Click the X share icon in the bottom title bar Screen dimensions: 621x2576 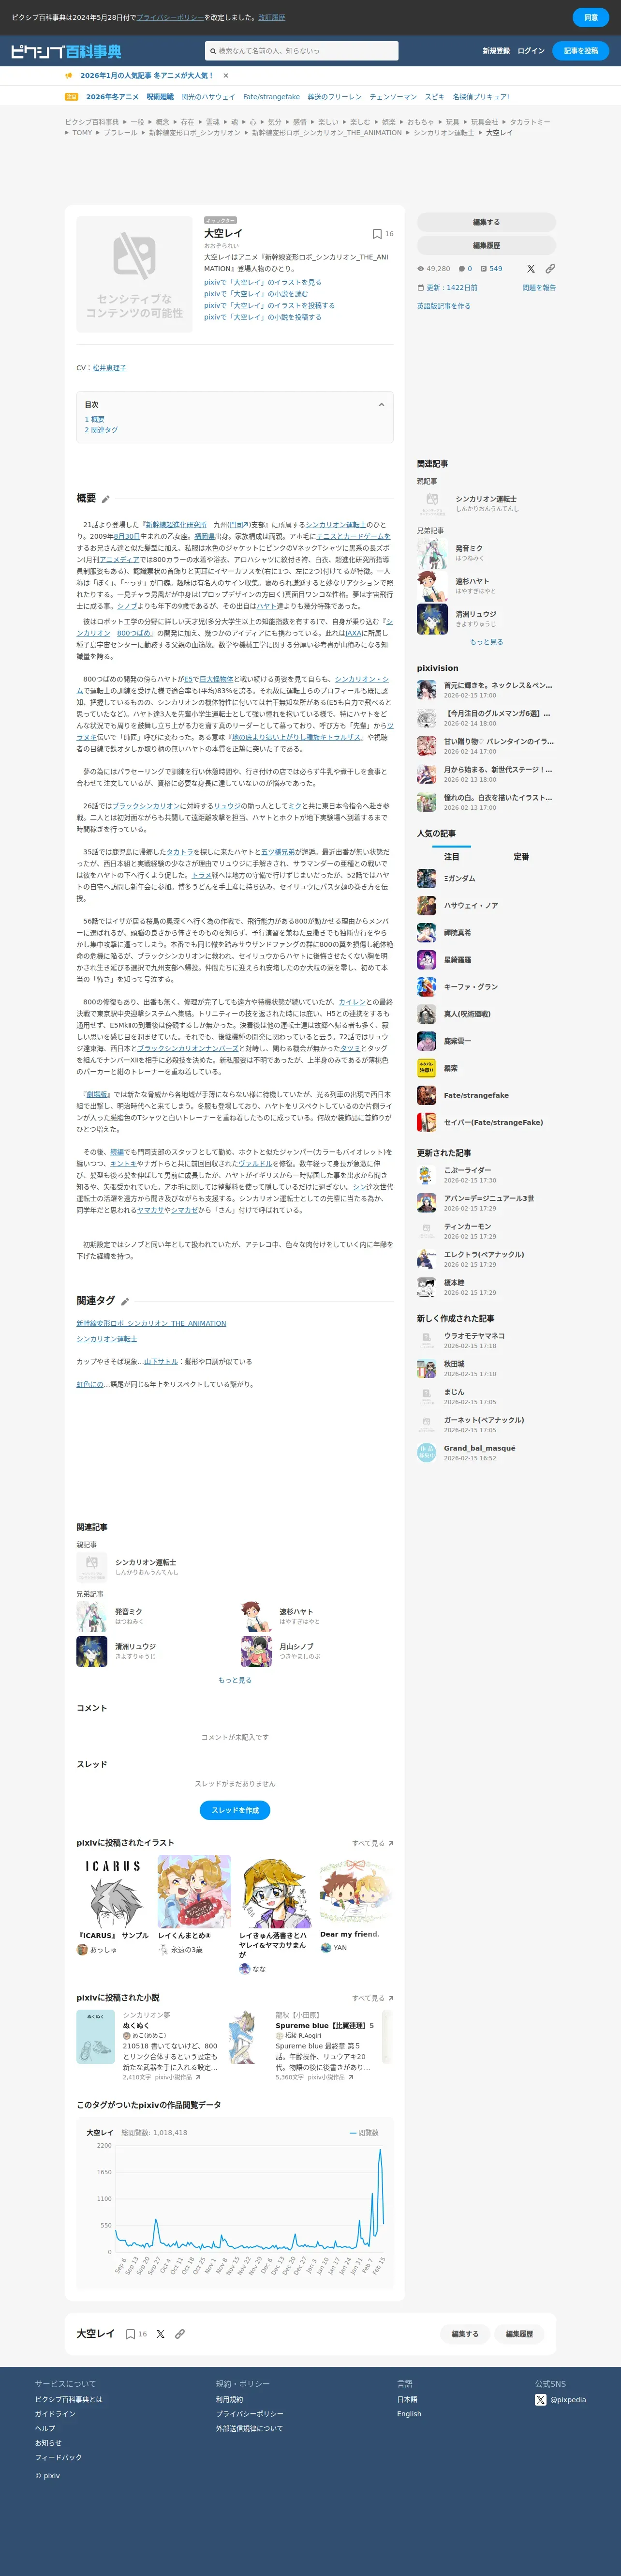(x=160, y=2334)
